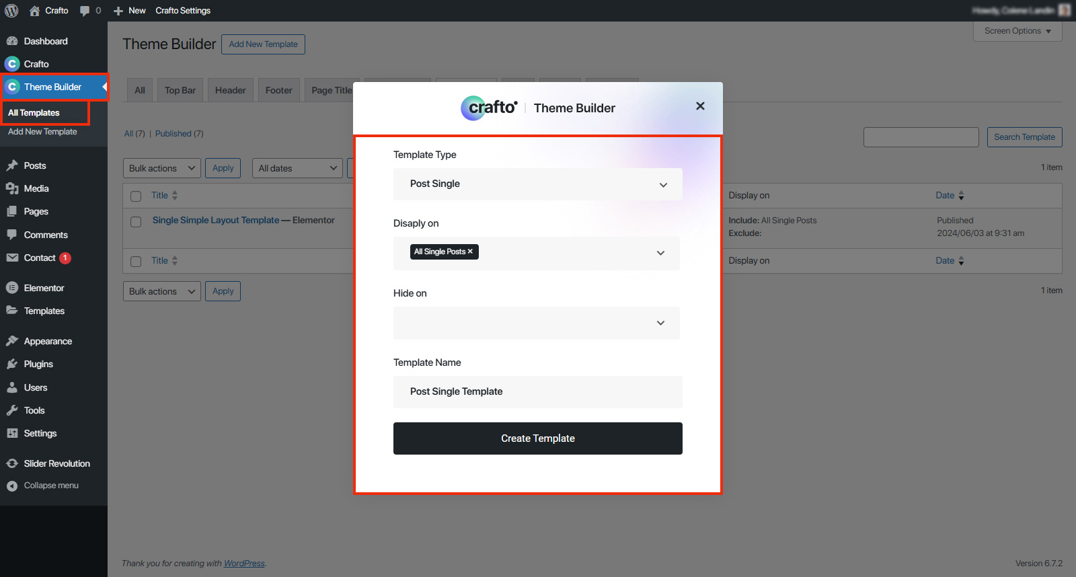Viewport: 1076px width, 577px height.
Task: Open the Media icon in sidebar
Action: pyautogui.click(x=12, y=188)
